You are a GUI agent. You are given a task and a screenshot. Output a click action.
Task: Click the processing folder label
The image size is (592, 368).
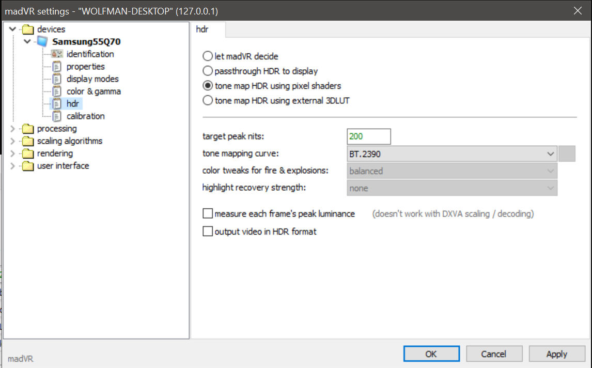[57, 129]
